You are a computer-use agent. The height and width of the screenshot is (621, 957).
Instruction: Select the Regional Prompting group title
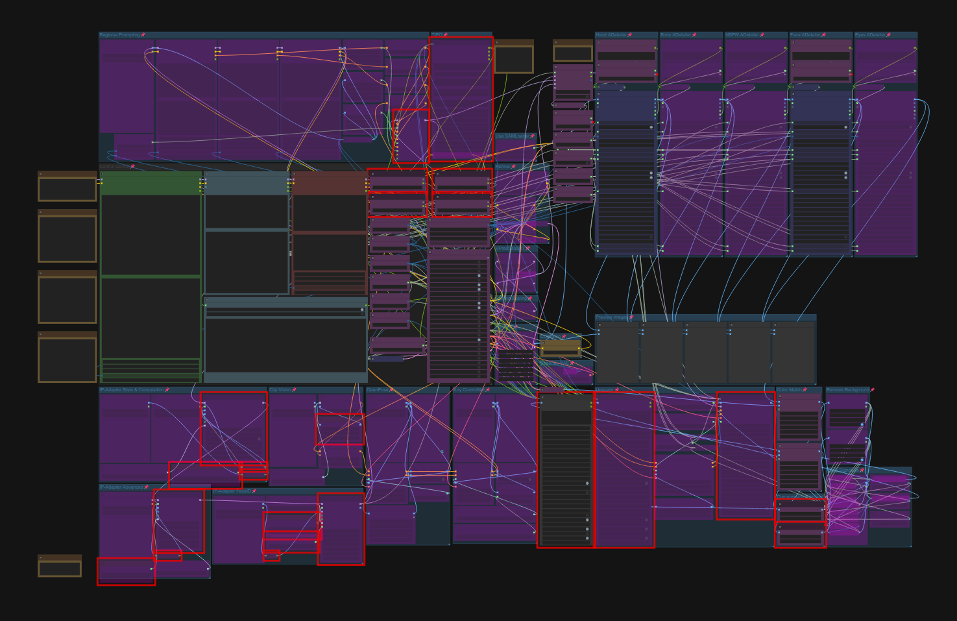(x=120, y=35)
